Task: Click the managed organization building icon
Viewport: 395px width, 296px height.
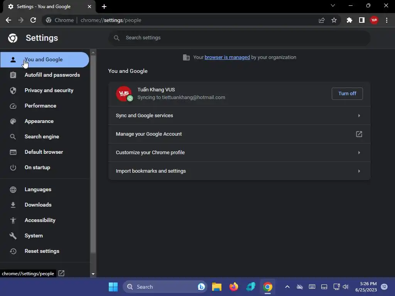Action: tap(186, 57)
